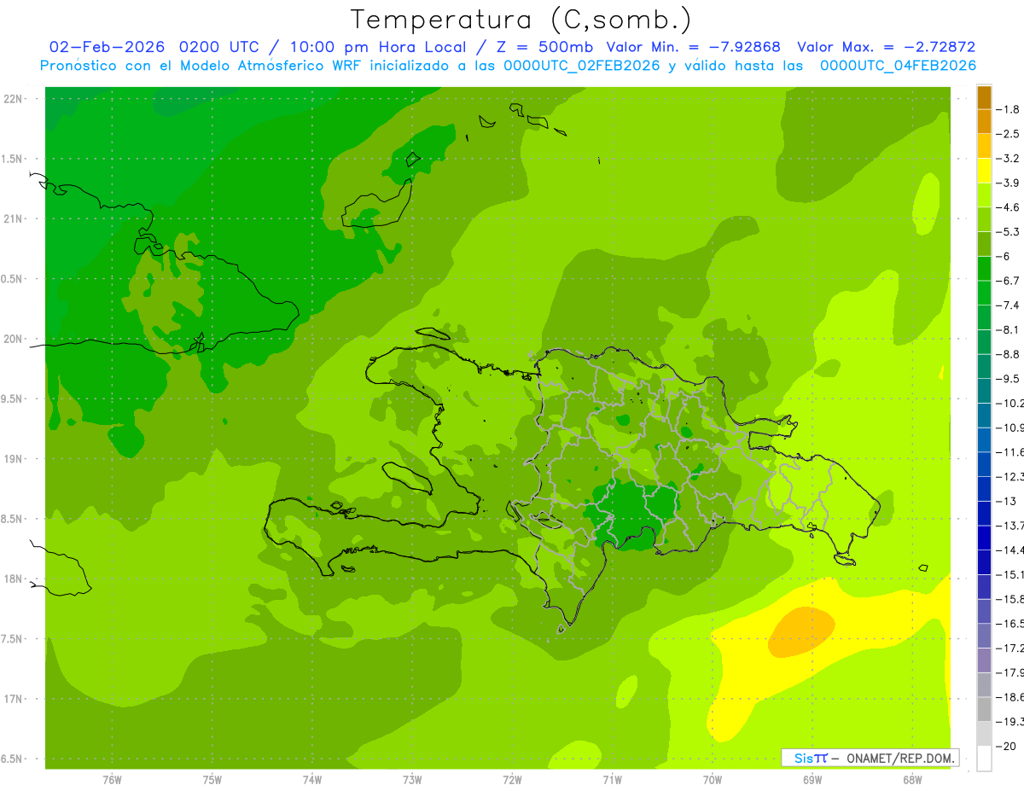Click the '-19.3' legend value
1024x791 pixels.
pos(1011,722)
